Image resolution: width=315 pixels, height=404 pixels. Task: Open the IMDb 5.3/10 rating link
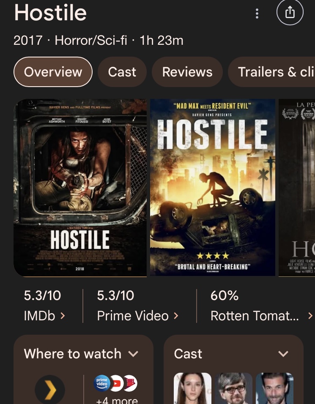(44, 306)
